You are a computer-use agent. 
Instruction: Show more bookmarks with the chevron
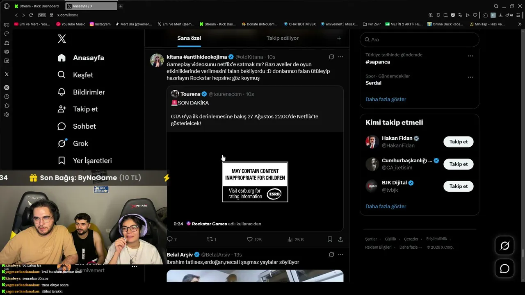click(x=520, y=24)
